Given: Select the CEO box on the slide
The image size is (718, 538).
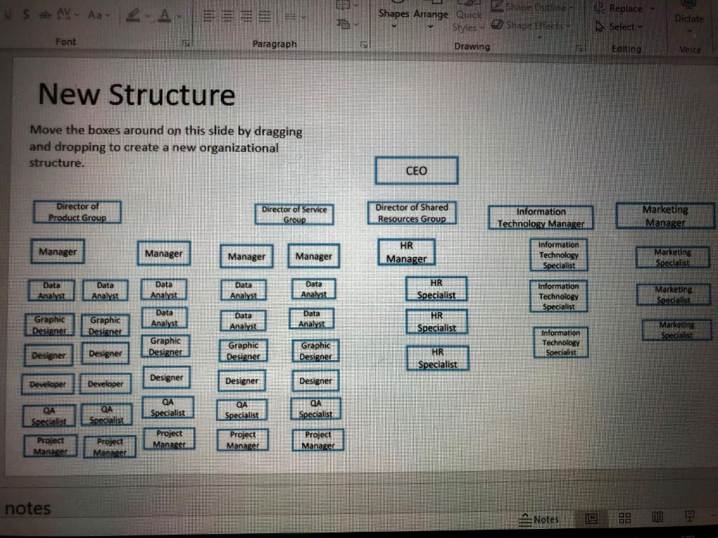Looking at the screenshot, I should pyautogui.click(x=416, y=170).
